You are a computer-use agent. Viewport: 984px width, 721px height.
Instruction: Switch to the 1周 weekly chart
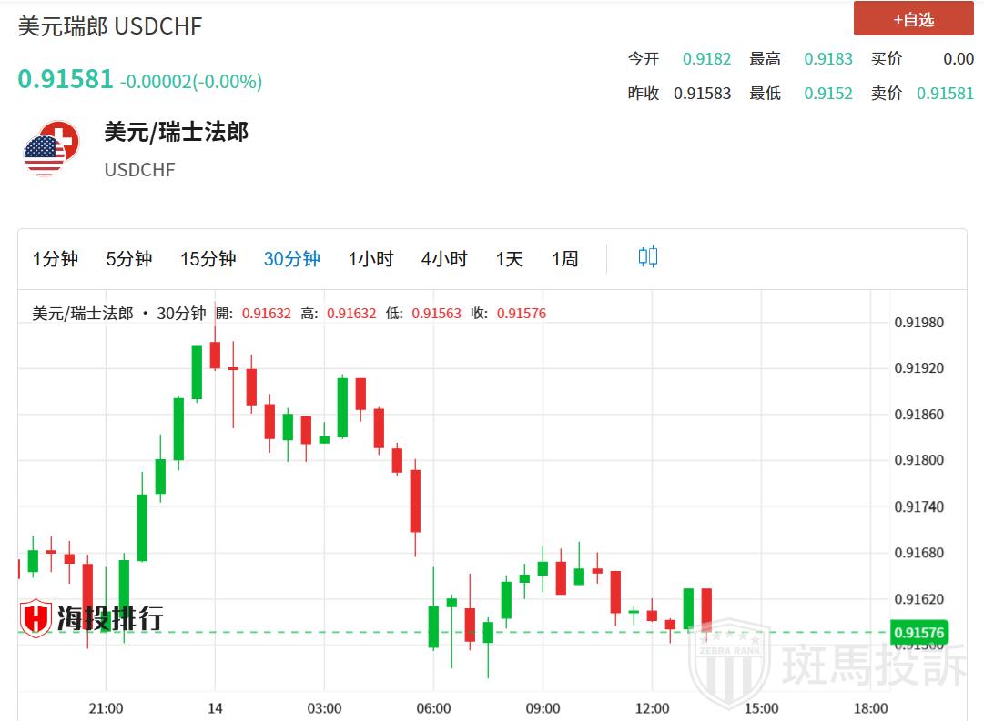point(564,259)
